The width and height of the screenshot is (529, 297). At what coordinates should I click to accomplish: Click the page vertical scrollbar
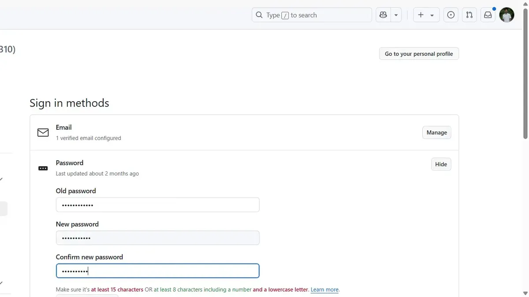click(525, 73)
